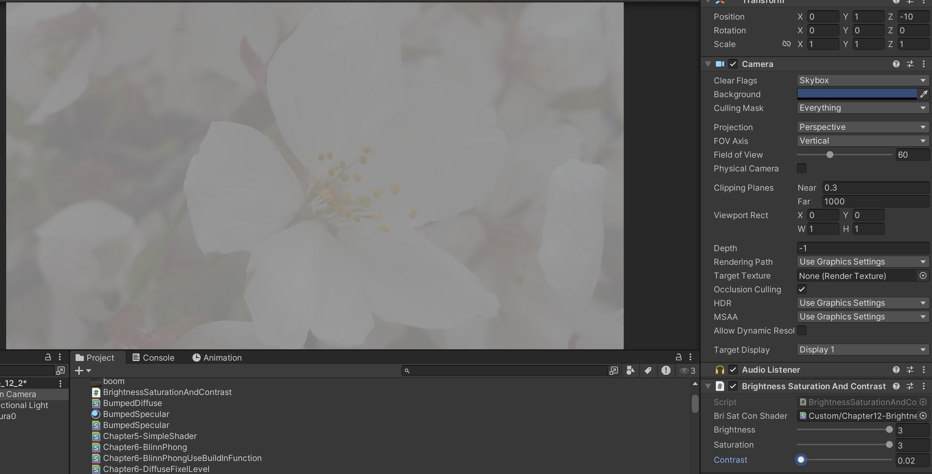Click Search by Type icon in Project
This screenshot has width=932, height=474.
pyautogui.click(x=630, y=370)
